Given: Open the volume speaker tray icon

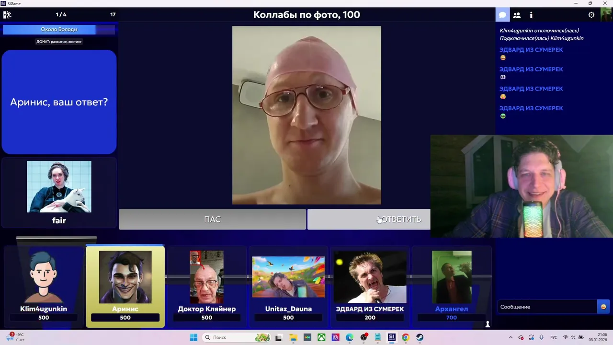Looking at the screenshot, I should click(573, 337).
